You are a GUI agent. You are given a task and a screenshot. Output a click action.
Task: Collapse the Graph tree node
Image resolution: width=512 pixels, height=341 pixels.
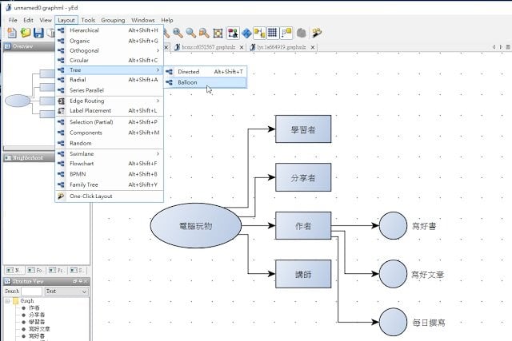(x=7, y=301)
